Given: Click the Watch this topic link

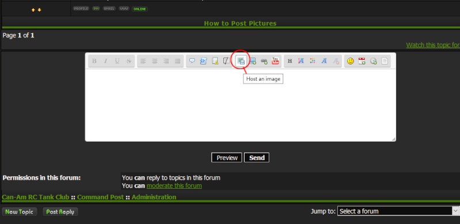Looking at the screenshot, I should coord(433,45).
